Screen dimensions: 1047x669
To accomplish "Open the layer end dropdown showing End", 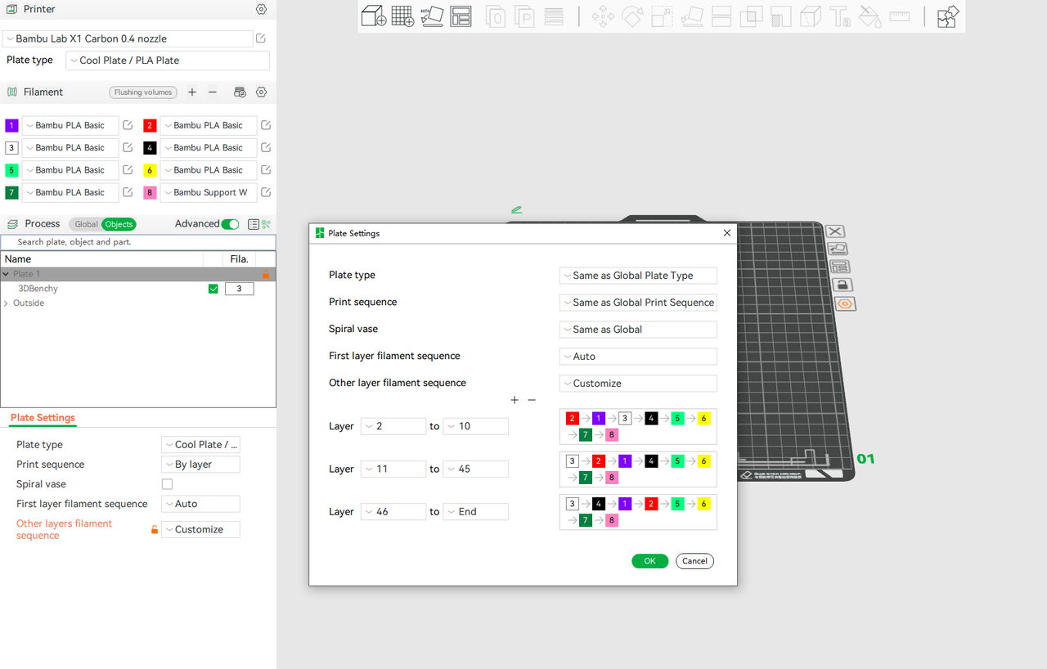I will (x=475, y=512).
